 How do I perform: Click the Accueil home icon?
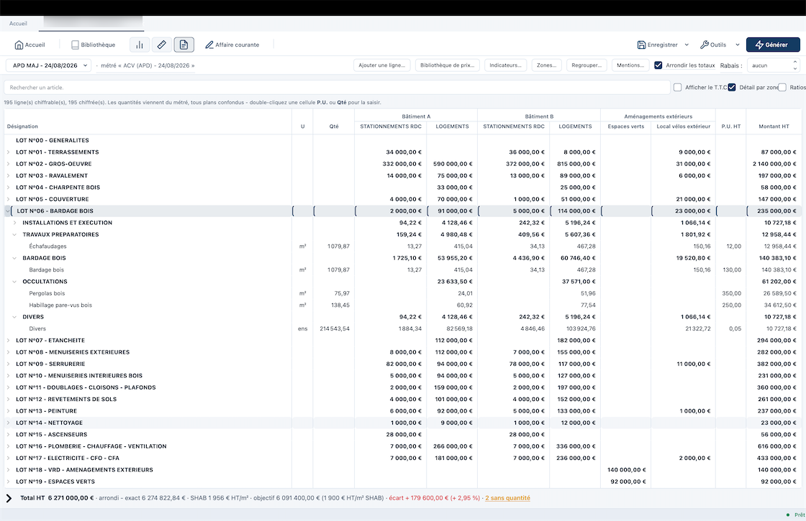click(19, 45)
